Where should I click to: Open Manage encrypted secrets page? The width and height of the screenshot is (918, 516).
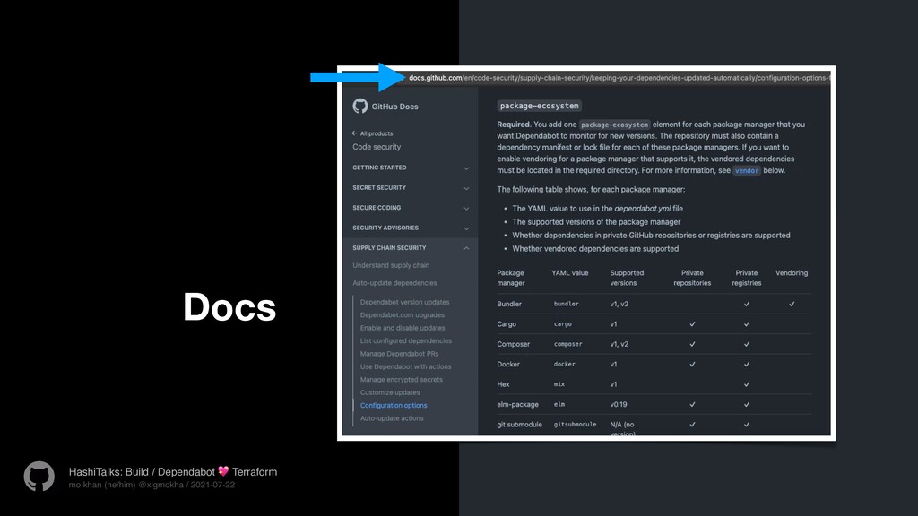click(401, 379)
